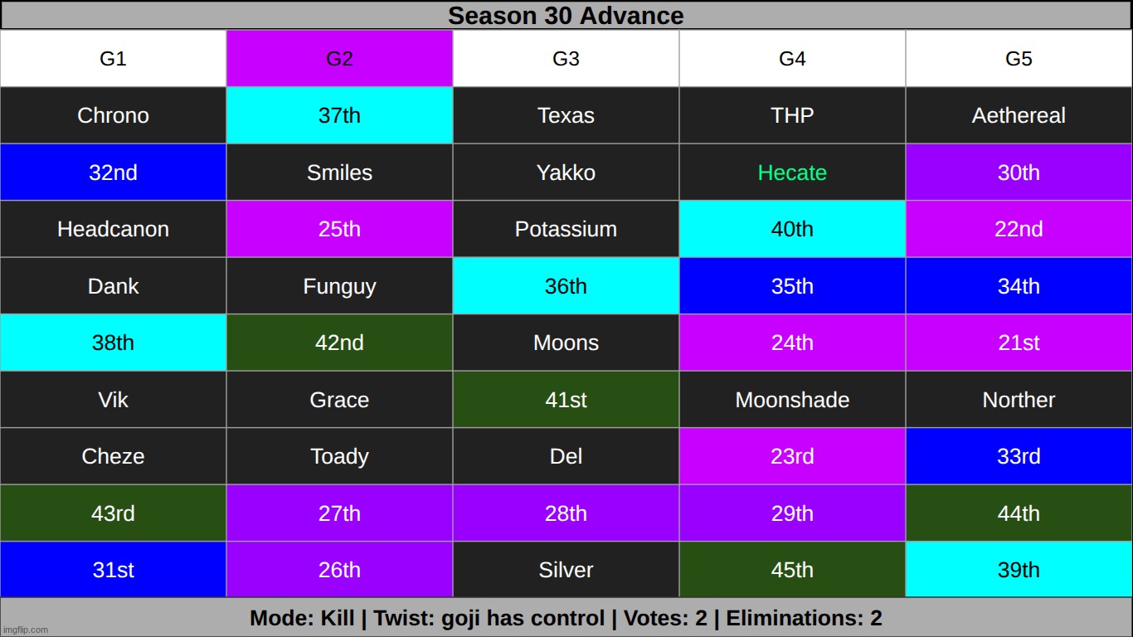The height and width of the screenshot is (637, 1133).
Task: Select the Norther cell in G5
Action: tap(1019, 400)
